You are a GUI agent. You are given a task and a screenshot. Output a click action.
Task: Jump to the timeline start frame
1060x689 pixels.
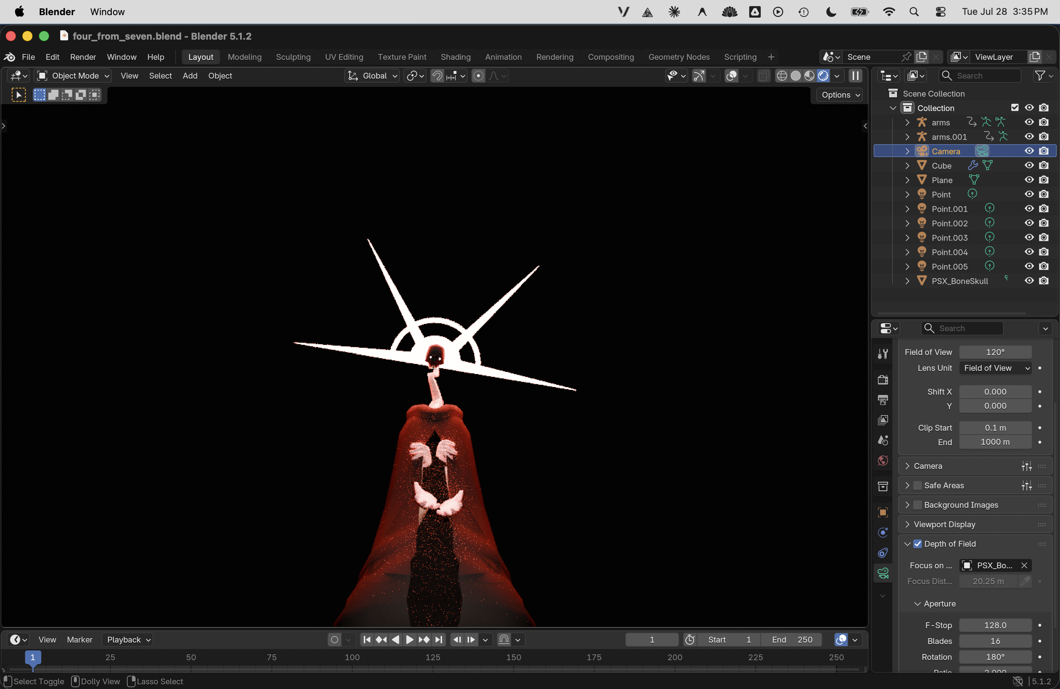[x=367, y=640]
